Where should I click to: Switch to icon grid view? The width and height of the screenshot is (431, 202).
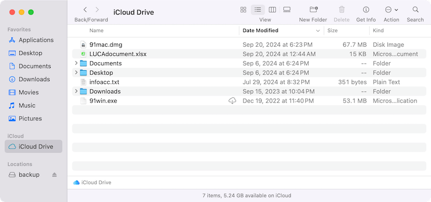click(244, 10)
